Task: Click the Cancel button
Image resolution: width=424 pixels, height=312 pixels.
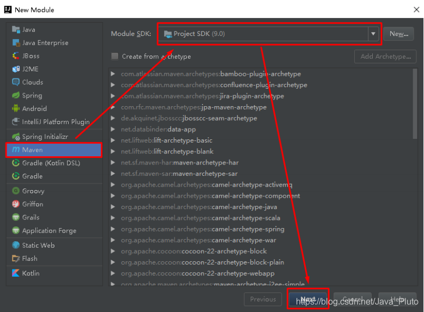Action: click(x=353, y=299)
